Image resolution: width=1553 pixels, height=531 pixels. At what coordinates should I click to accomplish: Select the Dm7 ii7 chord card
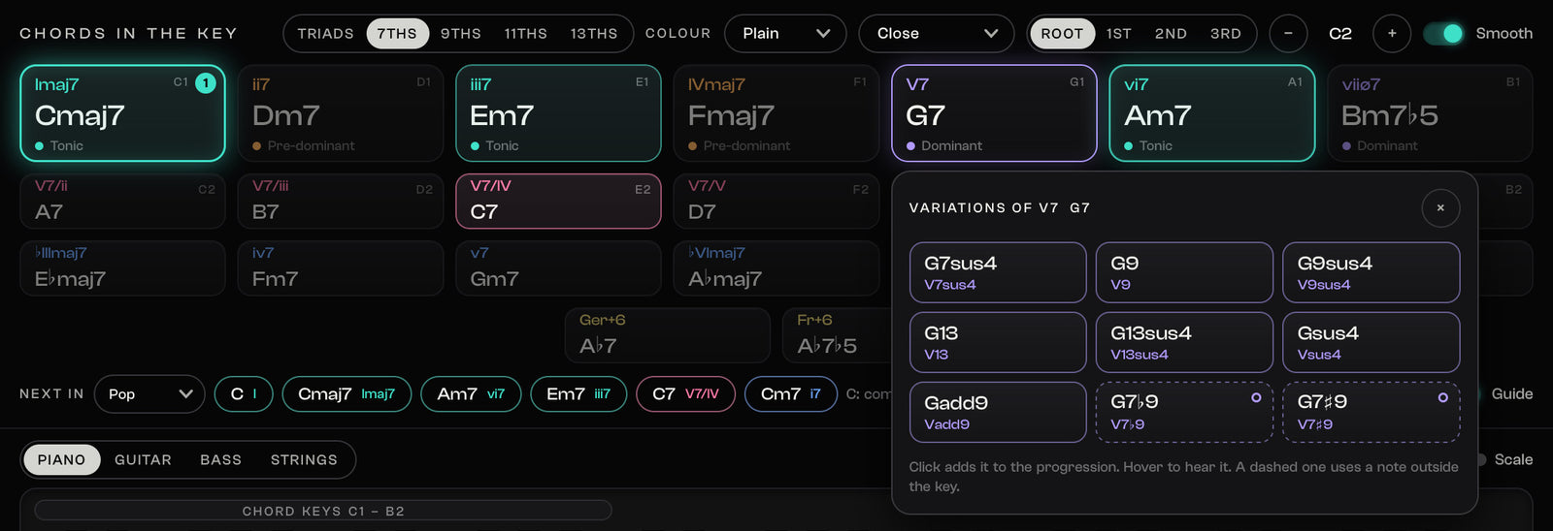[x=340, y=113]
